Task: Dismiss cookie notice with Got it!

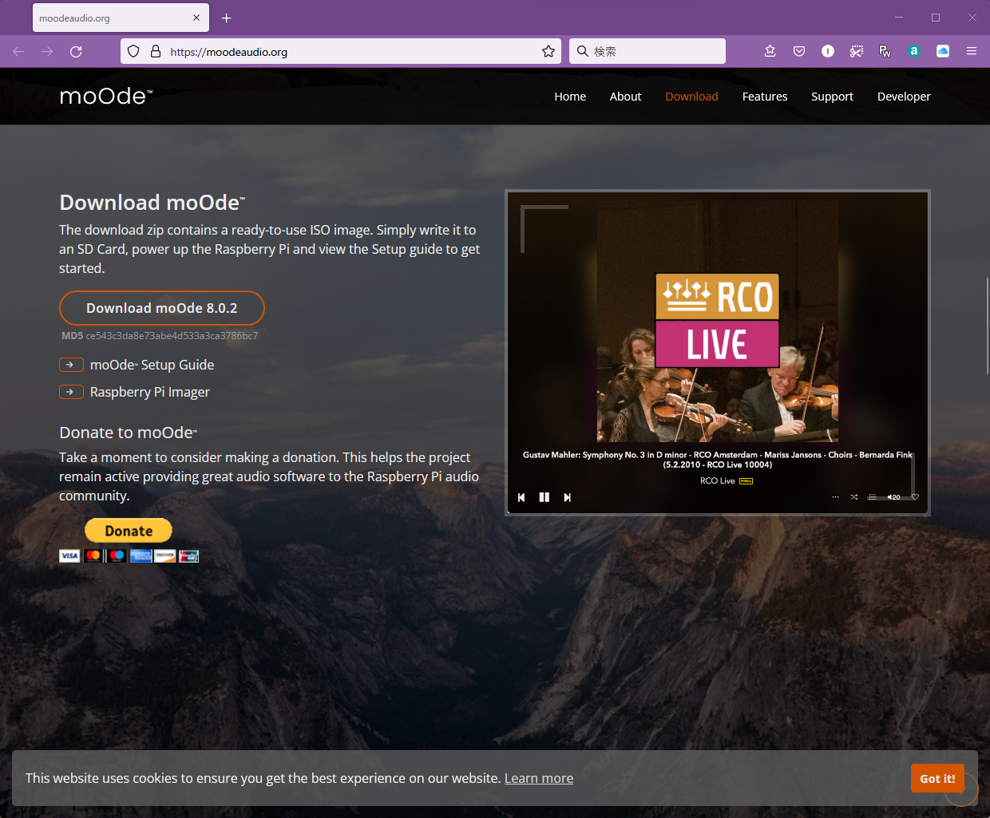Action: click(x=937, y=779)
